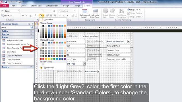Click the Decrease Decimals icon
182x102 pixels.
pyautogui.click(x=76, y=16)
